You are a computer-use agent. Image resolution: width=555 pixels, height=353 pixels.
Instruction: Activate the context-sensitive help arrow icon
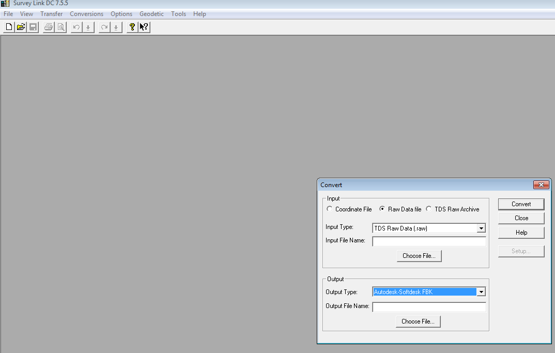point(143,27)
